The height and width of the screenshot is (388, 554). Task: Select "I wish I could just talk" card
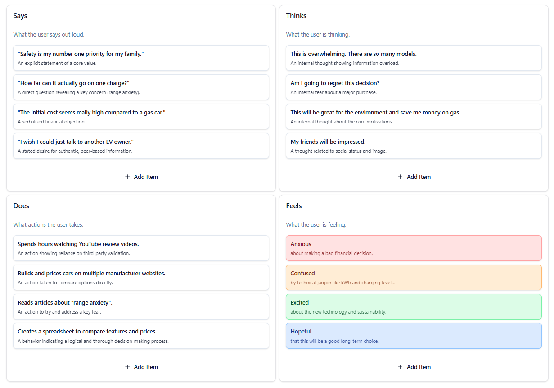[x=141, y=146]
